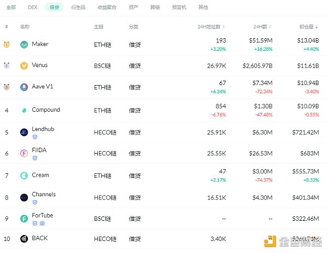Open the FilDA project name
Screen dimensions: 328x253
point(39,150)
